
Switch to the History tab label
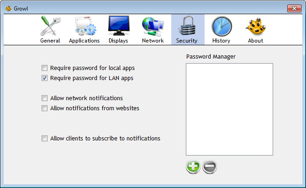(221, 41)
